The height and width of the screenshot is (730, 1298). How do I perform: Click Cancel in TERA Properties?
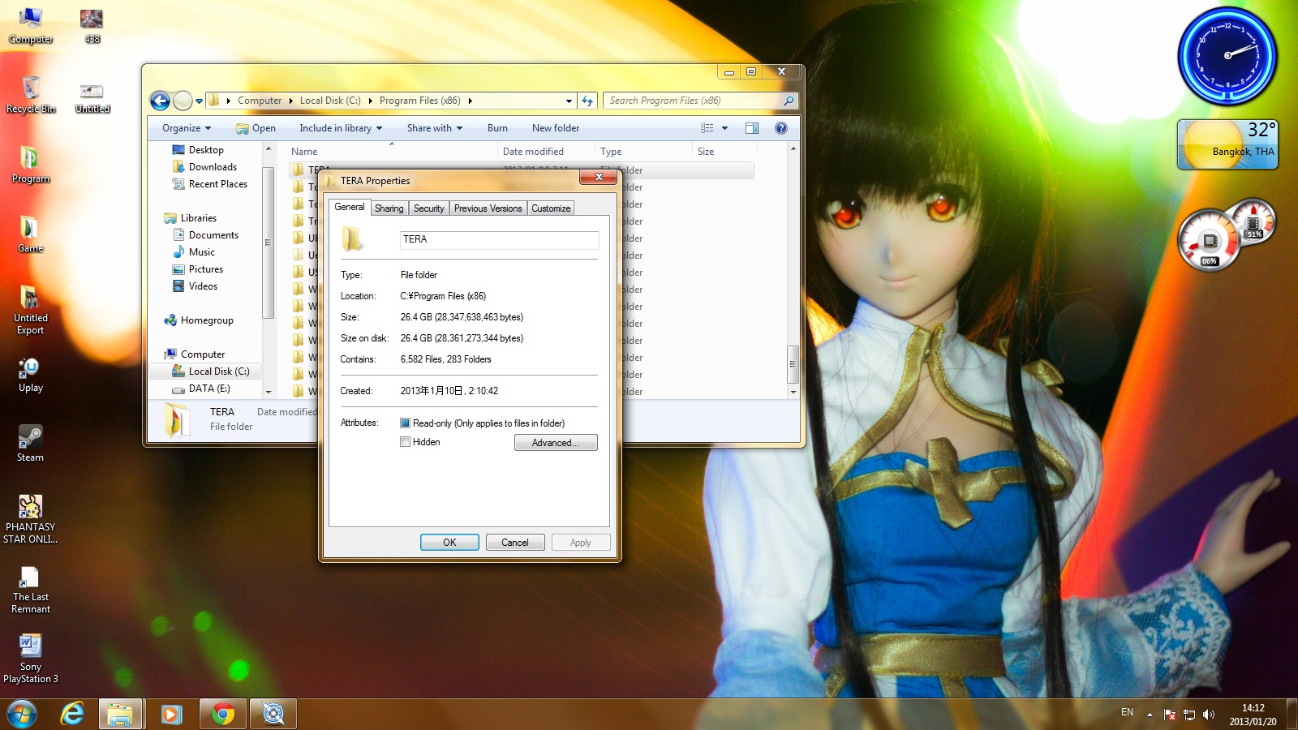[515, 543]
